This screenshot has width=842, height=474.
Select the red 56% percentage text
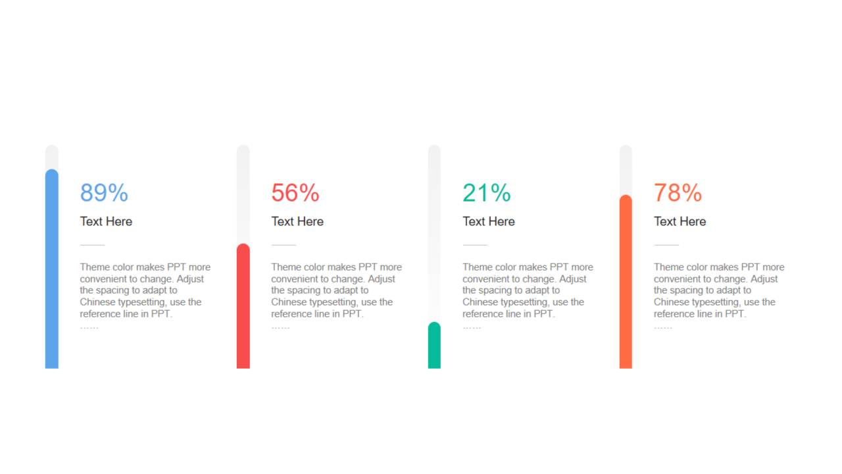pyautogui.click(x=295, y=193)
